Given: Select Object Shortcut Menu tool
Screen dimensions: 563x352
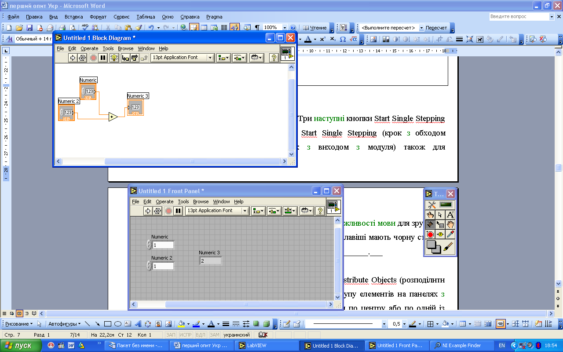Looking at the screenshot, I should coord(440,224).
